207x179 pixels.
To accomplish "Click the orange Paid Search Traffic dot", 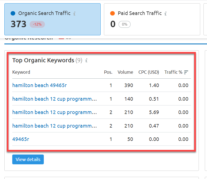I will click(112, 13).
